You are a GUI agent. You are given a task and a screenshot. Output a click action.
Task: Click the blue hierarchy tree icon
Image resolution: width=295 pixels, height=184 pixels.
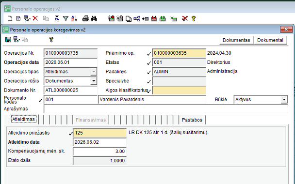(x=137, y=18)
